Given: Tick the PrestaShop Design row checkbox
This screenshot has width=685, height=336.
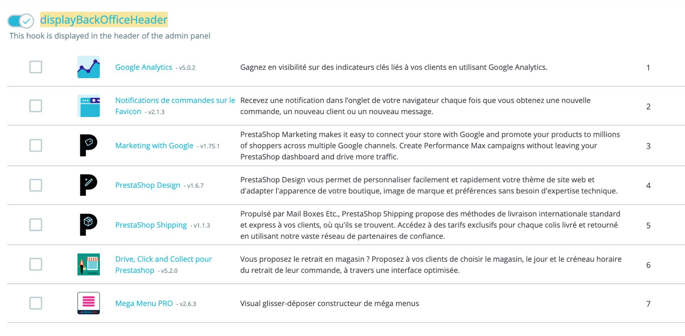Looking at the screenshot, I should 36,185.
